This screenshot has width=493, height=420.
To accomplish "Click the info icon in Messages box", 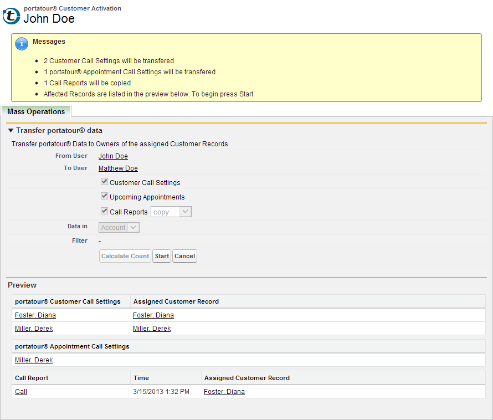I will (22, 44).
